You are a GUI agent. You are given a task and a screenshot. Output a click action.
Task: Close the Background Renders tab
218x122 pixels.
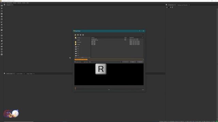coord(189,5)
